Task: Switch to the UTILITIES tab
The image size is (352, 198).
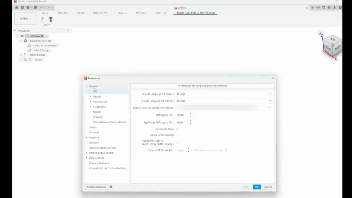Action: pos(161,13)
